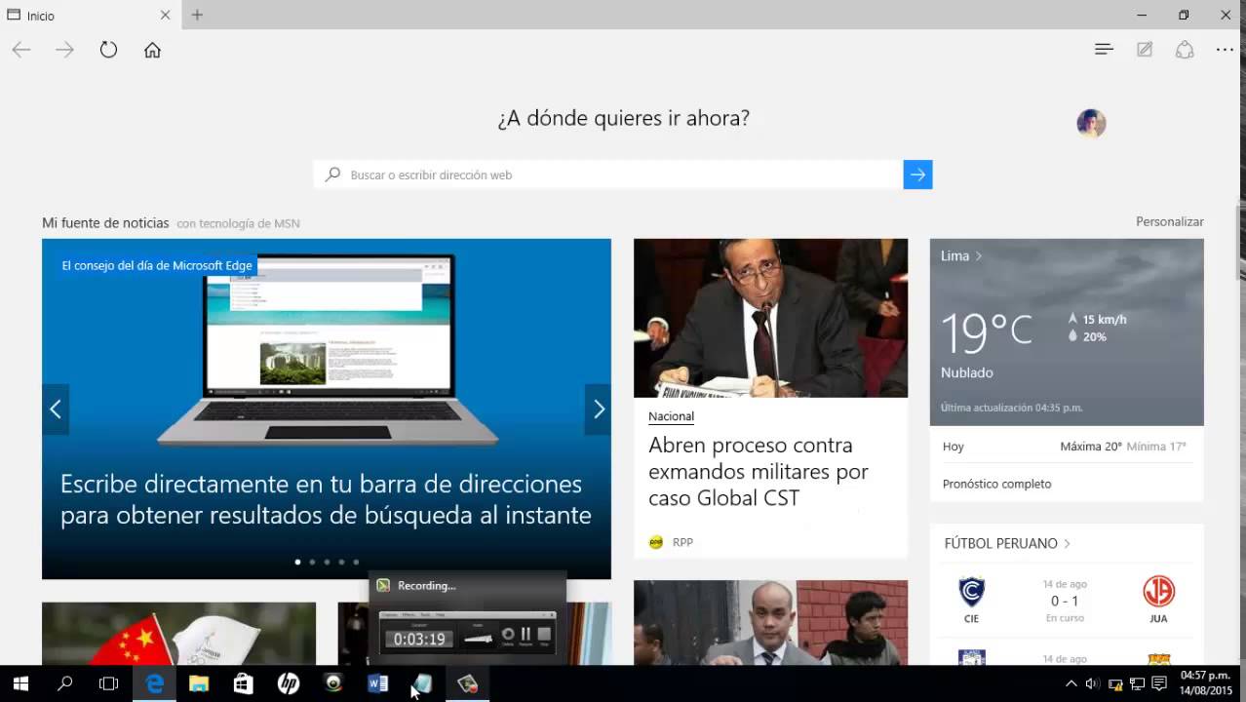This screenshot has height=702, width=1246.
Task: Adjust the recorder audio level slider
Action: [478, 638]
